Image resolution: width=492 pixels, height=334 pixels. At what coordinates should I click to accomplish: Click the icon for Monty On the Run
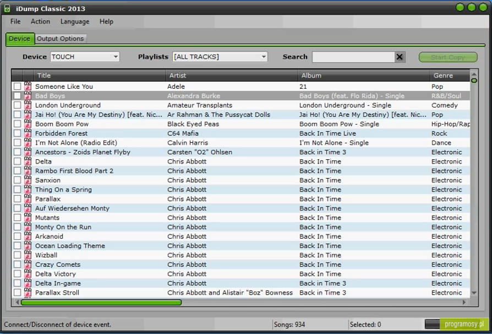point(28,227)
